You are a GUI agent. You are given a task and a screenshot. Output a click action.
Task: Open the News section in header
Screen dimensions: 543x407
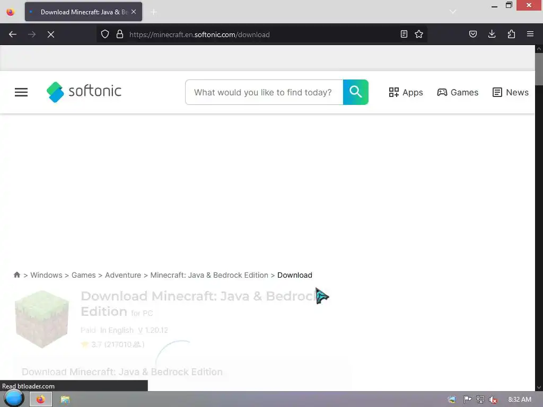tap(511, 92)
